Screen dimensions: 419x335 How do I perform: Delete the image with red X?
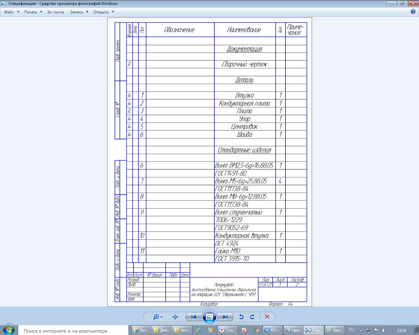tap(267, 317)
